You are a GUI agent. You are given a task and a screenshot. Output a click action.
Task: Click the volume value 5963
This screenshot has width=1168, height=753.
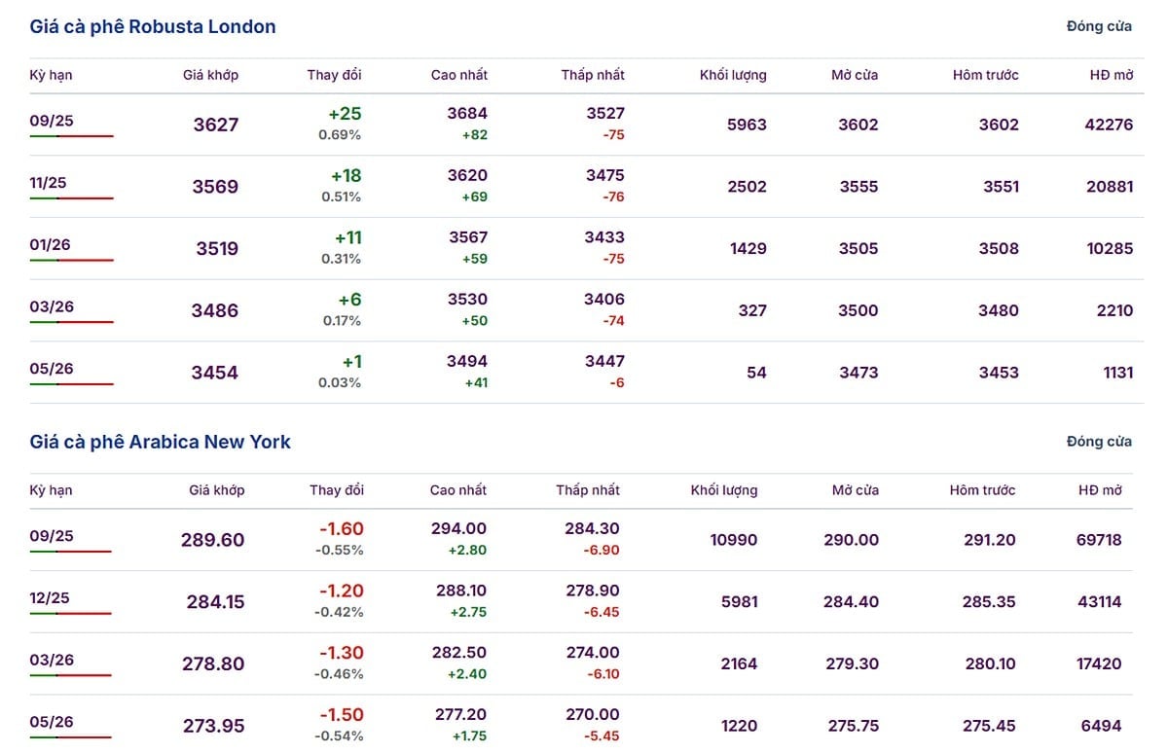tap(747, 125)
